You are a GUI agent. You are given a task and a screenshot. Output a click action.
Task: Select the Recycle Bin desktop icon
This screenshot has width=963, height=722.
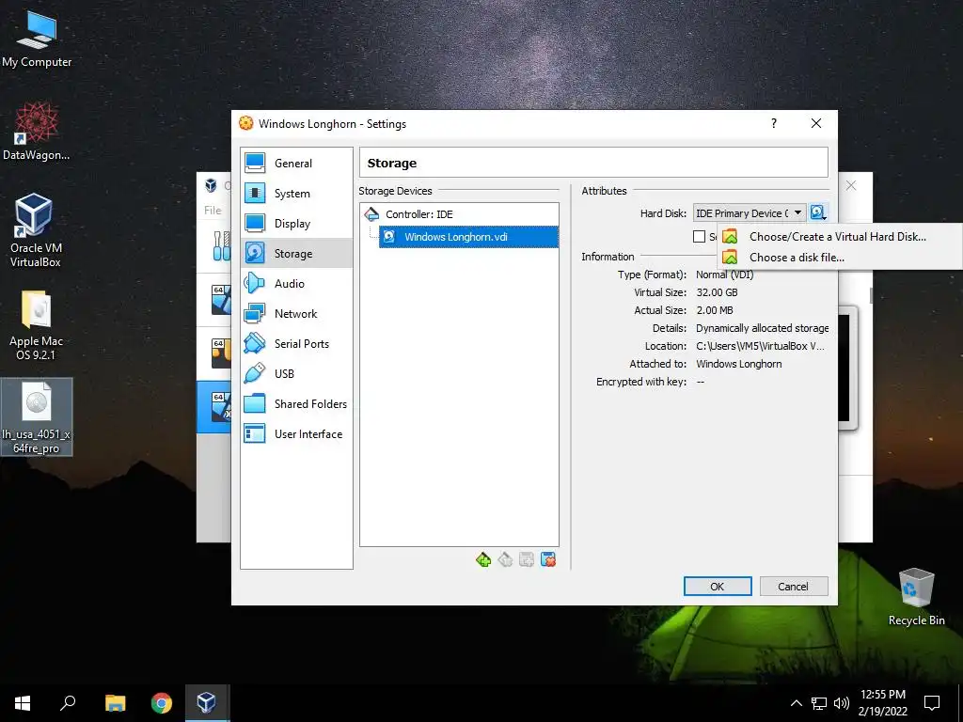(916, 597)
